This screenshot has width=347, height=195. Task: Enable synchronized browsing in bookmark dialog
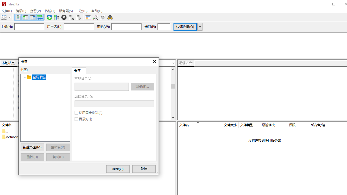[76, 113]
